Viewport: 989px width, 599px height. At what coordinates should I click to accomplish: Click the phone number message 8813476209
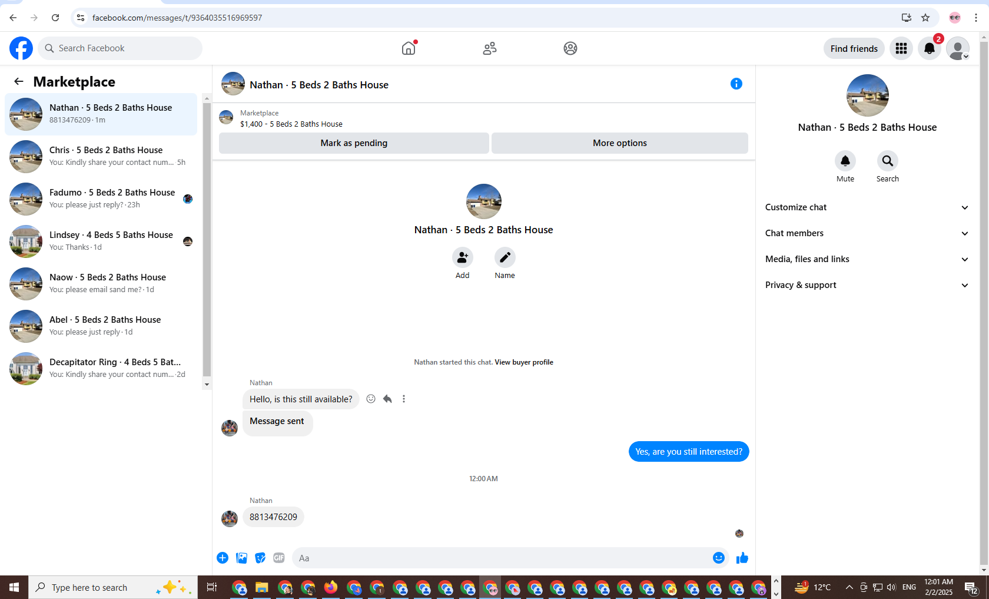273,517
